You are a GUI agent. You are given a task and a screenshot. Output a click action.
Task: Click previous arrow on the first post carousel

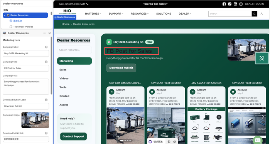[x=110, y=117]
